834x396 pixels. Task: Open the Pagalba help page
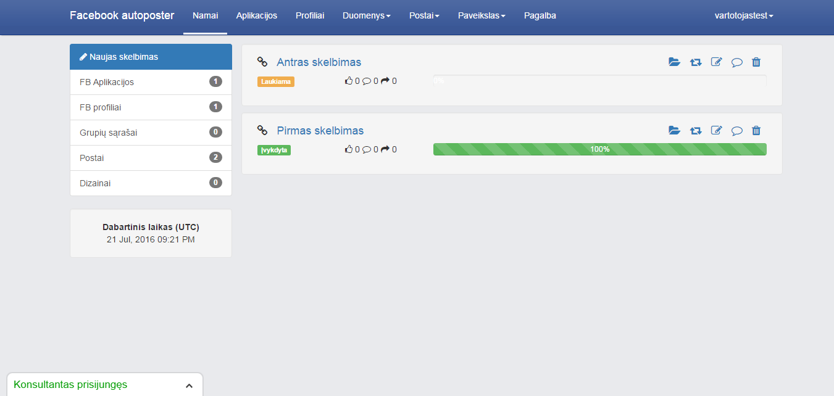pyautogui.click(x=540, y=16)
